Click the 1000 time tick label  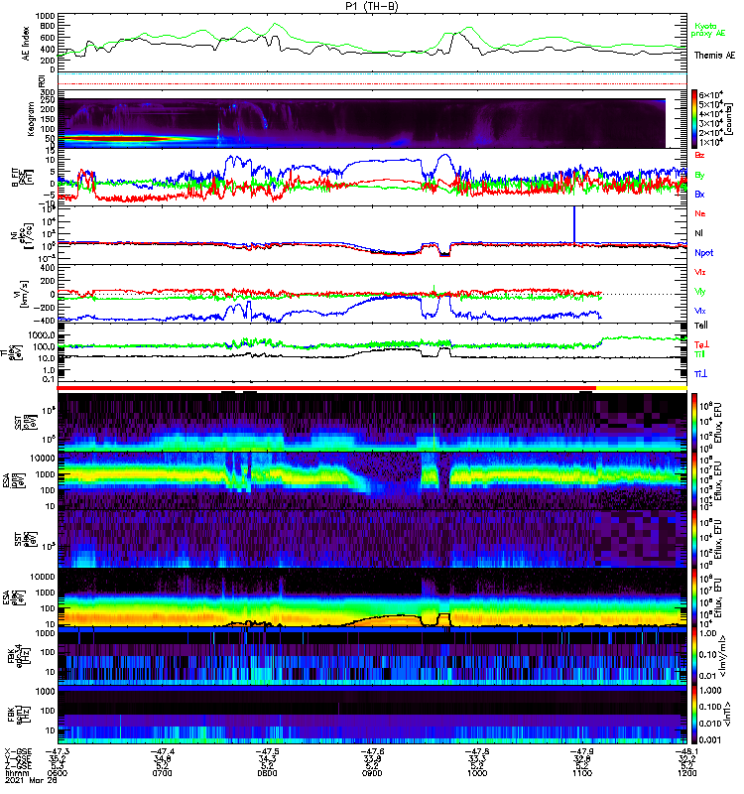point(477,773)
